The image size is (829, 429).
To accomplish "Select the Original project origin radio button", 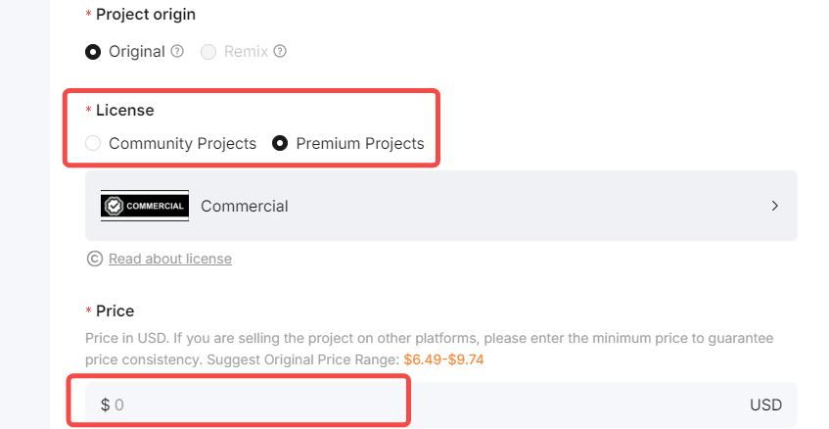I will click(93, 52).
